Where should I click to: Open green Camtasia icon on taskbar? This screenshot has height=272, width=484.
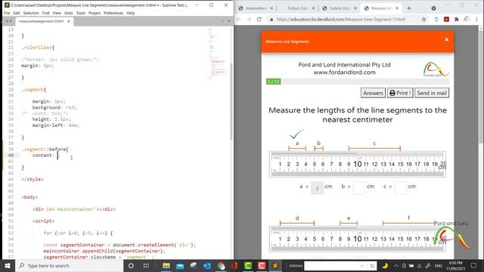tap(248, 265)
